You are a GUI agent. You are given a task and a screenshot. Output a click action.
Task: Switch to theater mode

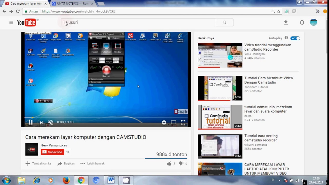click(x=173, y=122)
